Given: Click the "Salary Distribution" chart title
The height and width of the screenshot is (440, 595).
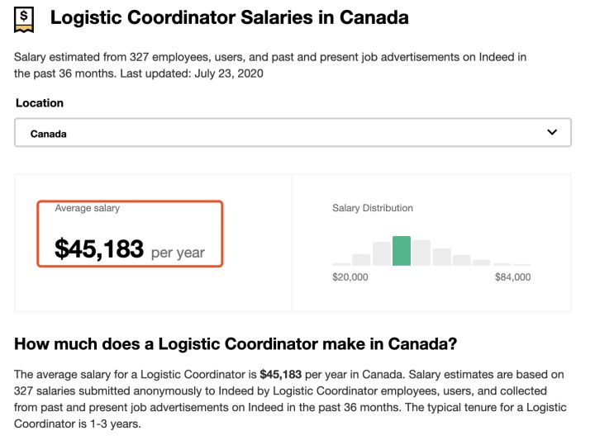Looking at the screenshot, I should 373,208.
